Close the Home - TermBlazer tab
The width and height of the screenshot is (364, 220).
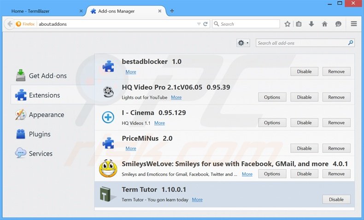81,11
